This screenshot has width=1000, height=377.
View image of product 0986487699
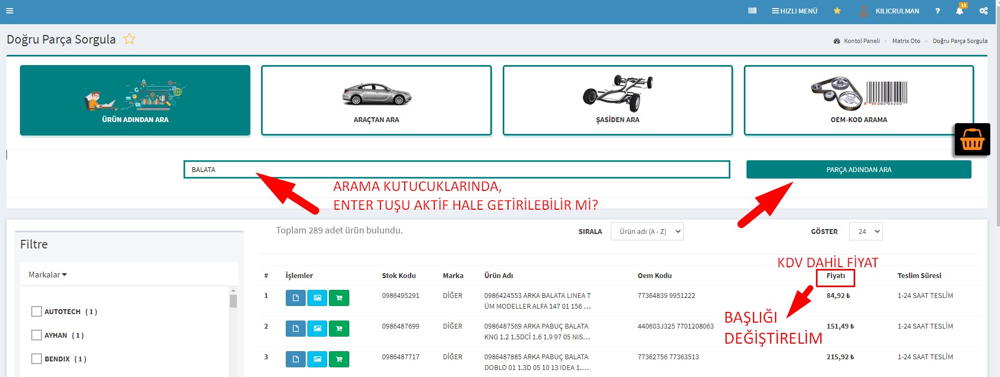[317, 329]
